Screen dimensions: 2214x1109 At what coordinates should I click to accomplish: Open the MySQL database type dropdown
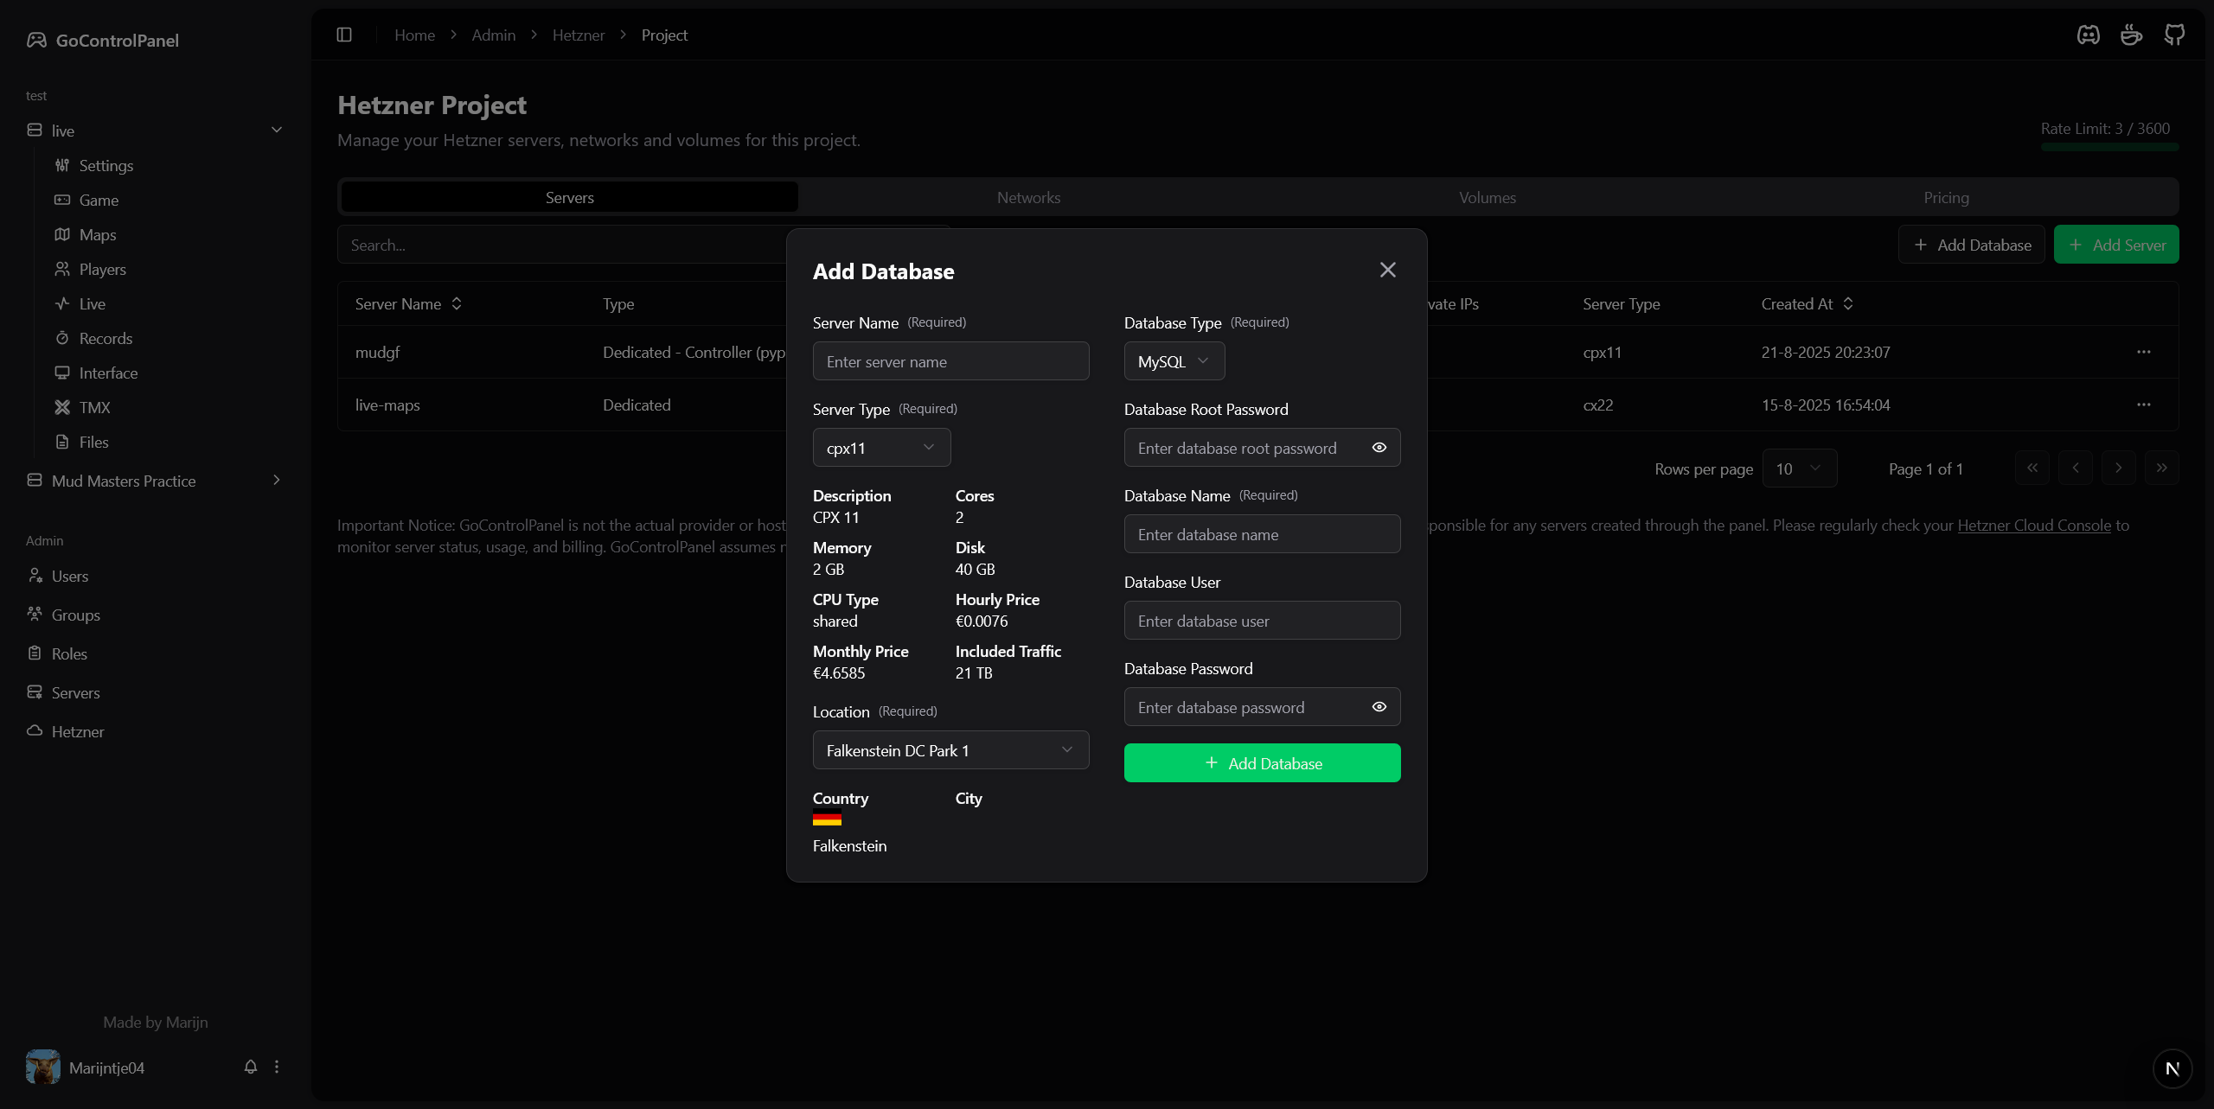point(1174,361)
